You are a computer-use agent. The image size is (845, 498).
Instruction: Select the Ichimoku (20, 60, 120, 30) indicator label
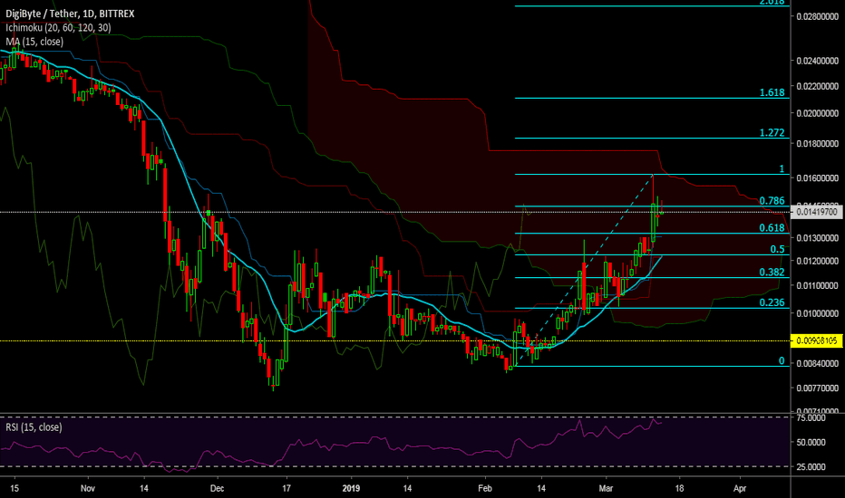(x=58, y=27)
